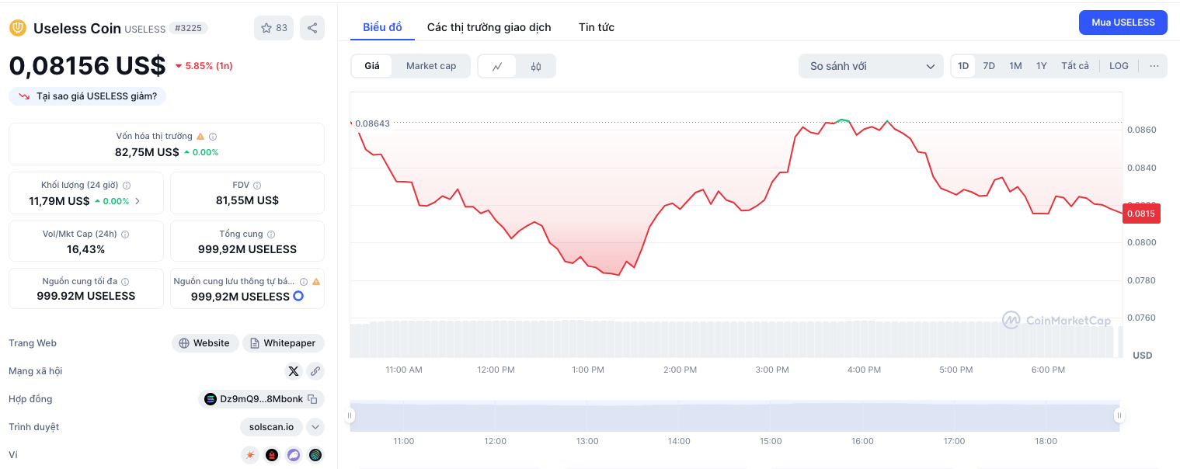Click info icon next to FDV
The width and height of the screenshot is (1180, 469).
[257, 186]
